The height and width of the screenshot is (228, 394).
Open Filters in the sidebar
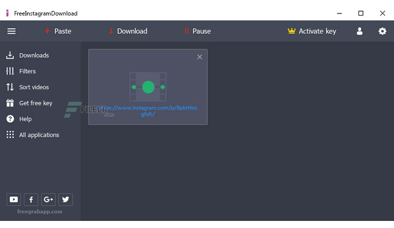pyautogui.click(x=21, y=71)
